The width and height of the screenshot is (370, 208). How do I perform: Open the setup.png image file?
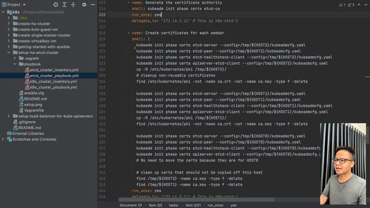[x=33, y=105]
